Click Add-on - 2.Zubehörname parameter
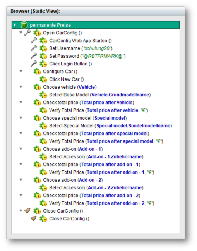Screen dimensions: 197x251 coord(115,188)
